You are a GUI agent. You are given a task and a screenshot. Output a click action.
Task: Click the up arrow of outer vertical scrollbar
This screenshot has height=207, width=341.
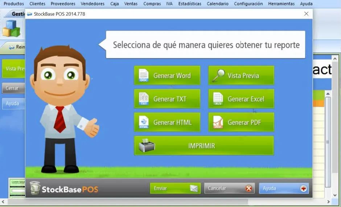(335, 59)
